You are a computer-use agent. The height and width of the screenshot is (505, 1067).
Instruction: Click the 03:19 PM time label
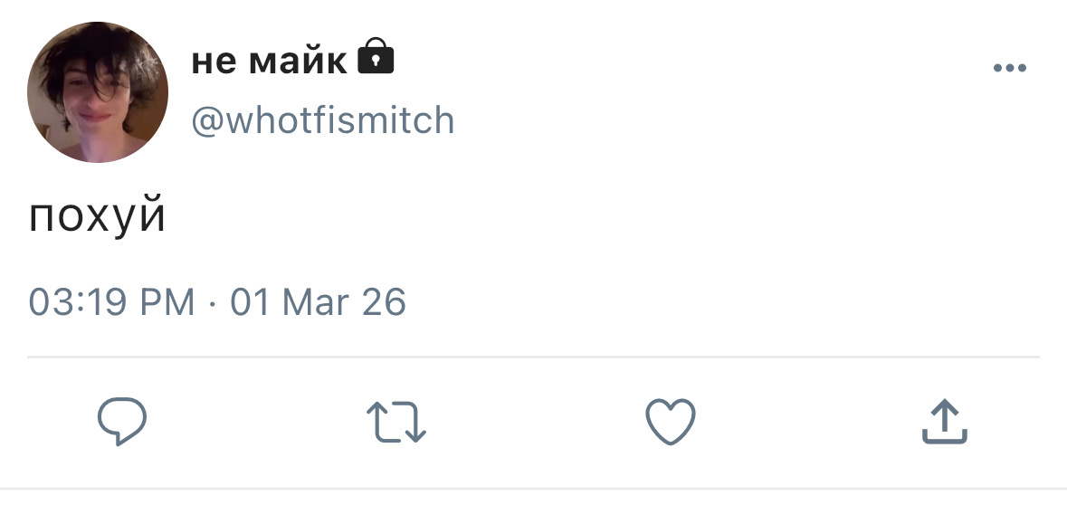tap(111, 301)
